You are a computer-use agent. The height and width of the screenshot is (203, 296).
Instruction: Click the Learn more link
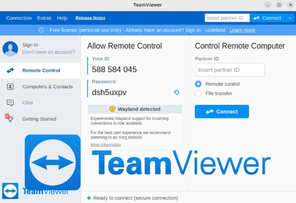pos(242,30)
